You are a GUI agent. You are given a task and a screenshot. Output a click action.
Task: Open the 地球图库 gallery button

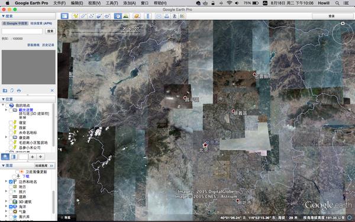click(x=44, y=166)
